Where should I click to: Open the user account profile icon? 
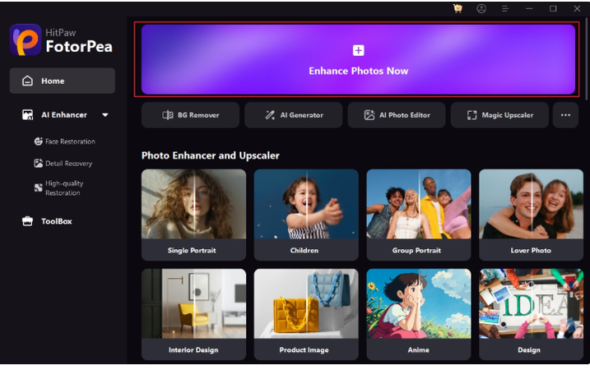[x=481, y=8]
